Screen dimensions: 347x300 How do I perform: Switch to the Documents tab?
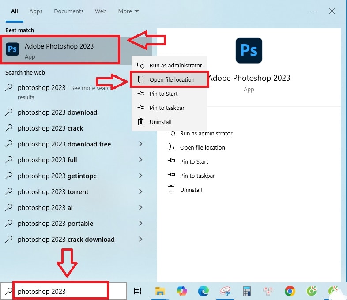[68, 11]
